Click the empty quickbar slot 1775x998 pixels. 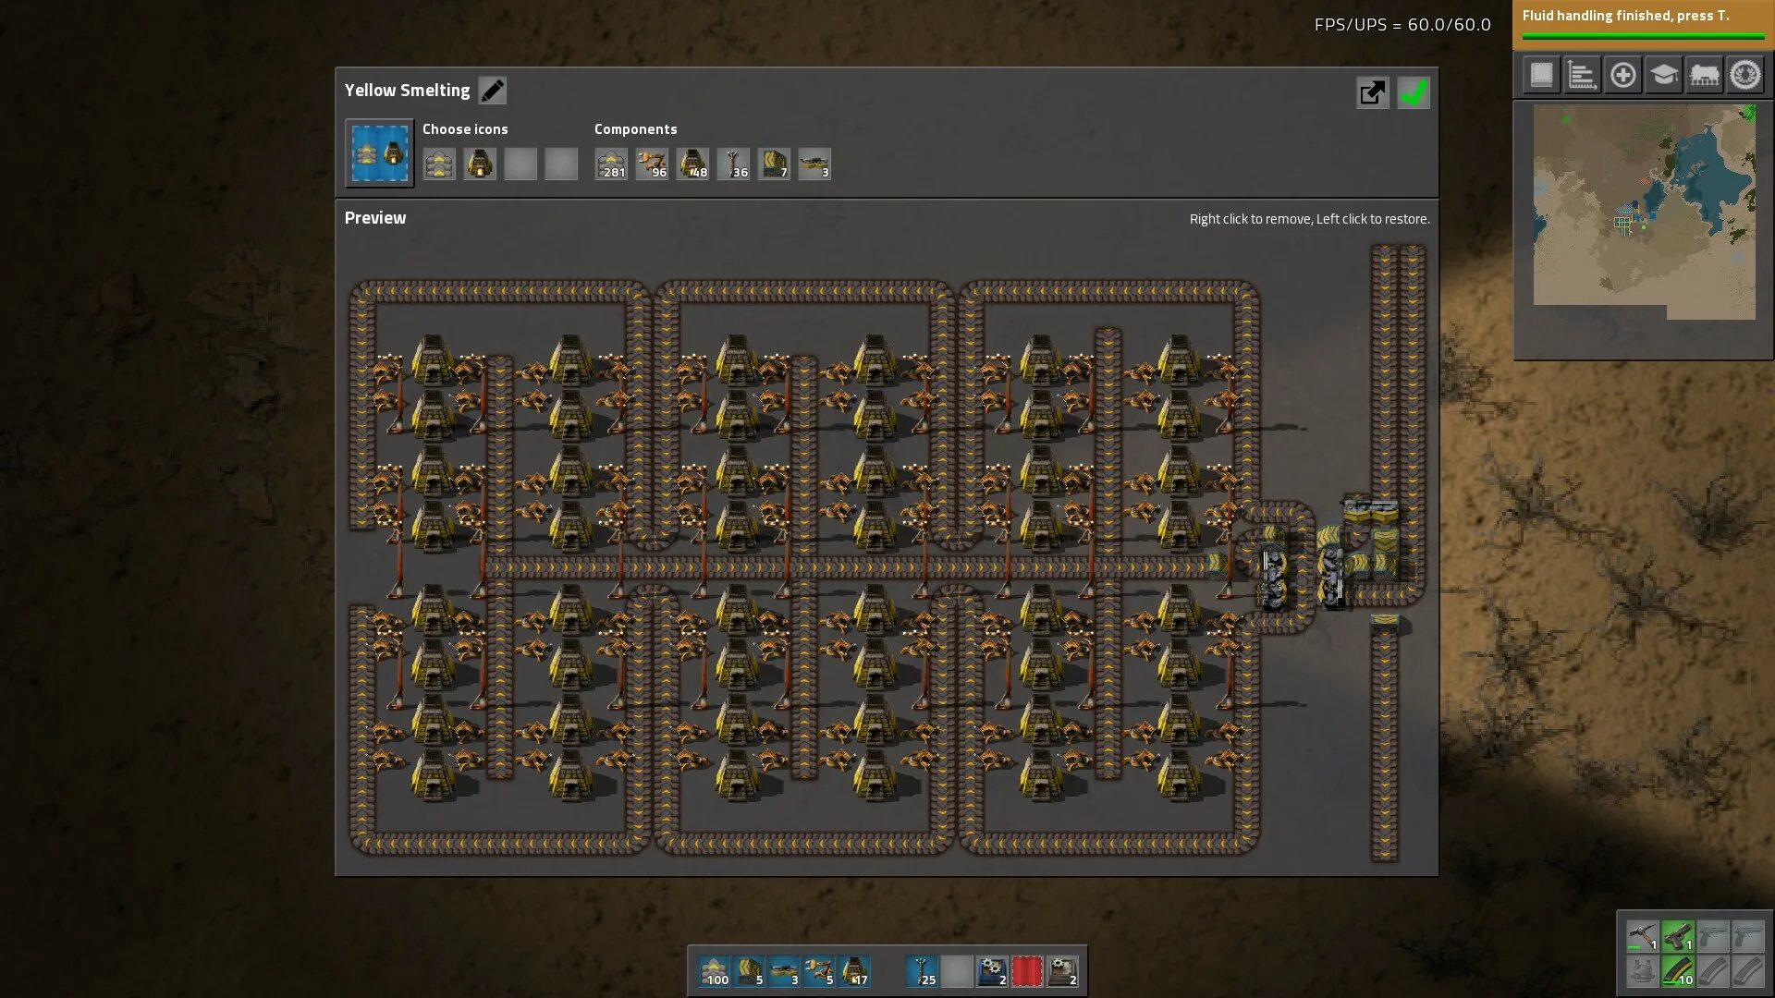point(957,971)
